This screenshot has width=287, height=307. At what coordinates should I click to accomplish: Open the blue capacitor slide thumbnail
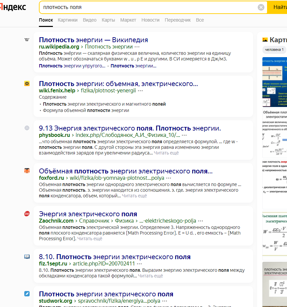click(x=275, y=82)
